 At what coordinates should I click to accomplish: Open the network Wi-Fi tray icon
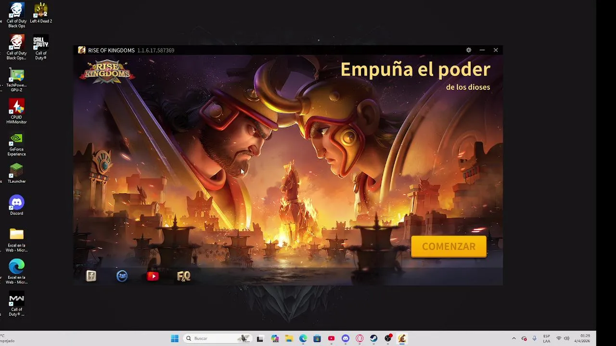click(x=559, y=338)
